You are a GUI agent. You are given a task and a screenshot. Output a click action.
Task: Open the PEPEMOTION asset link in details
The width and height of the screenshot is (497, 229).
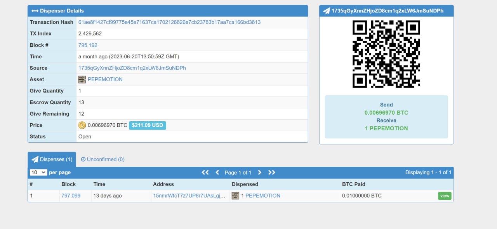click(105, 79)
